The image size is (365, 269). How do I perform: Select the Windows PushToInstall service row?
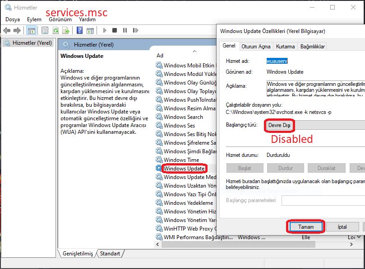coord(186,99)
